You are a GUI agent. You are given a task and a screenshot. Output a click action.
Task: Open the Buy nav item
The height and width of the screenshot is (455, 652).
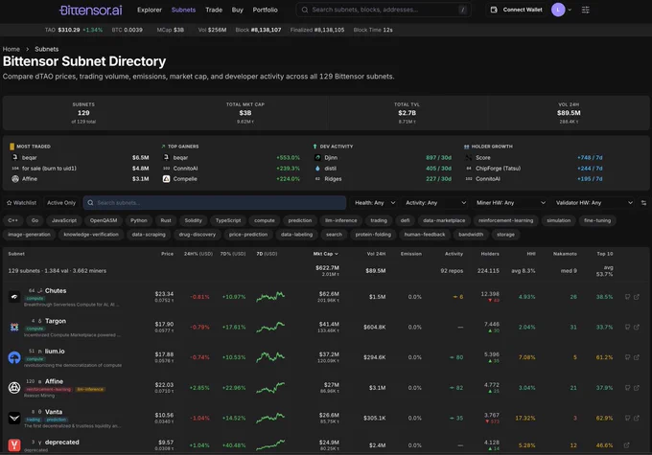[238, 10]
